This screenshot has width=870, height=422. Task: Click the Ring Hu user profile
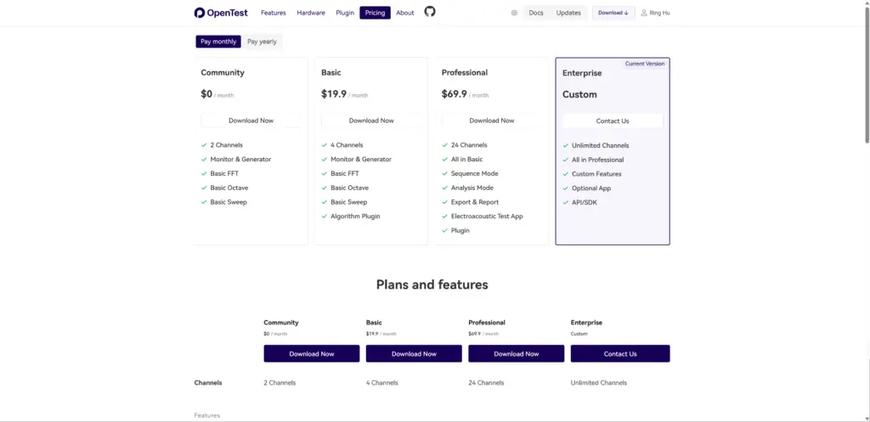pyautogui.click(x=655, y=13)
